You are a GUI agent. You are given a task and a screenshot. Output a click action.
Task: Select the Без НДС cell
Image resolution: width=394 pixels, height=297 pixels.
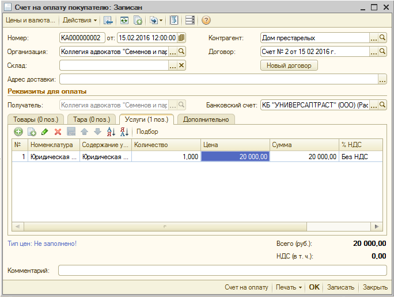(x=361, y=157)
